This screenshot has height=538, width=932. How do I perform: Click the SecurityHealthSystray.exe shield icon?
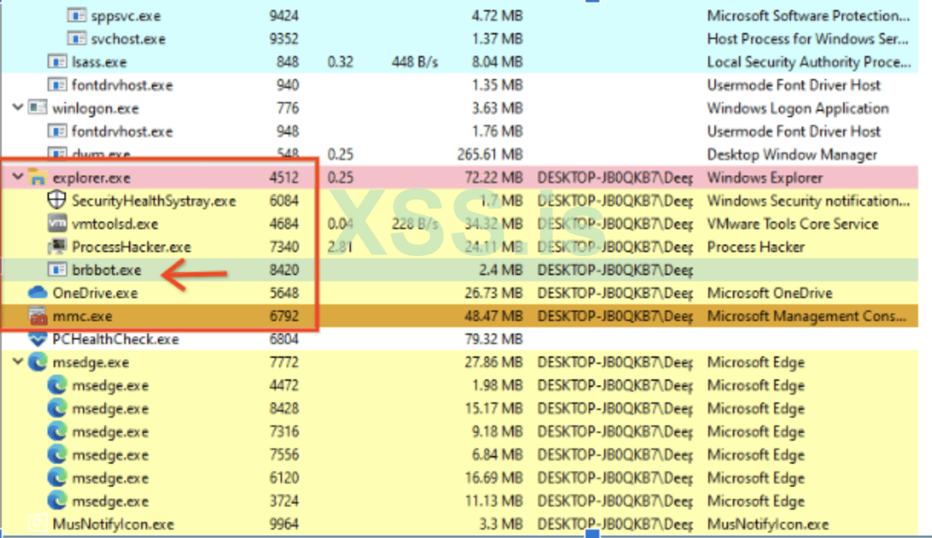57,201
